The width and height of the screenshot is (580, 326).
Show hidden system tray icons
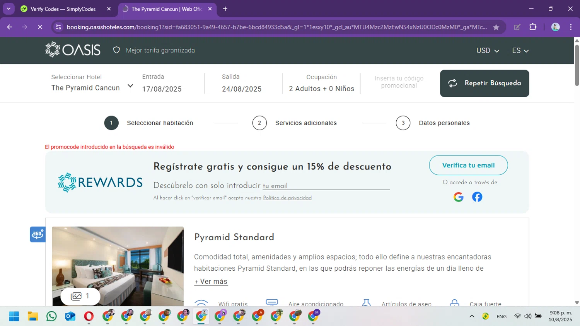(x=472, y=316)
